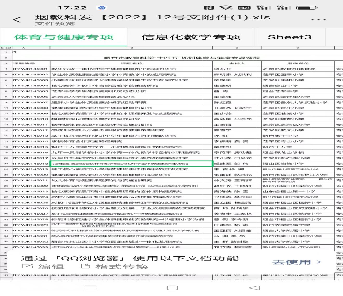
Task: Select cell 芝罘区祥发小学
Action: point(298,119)
